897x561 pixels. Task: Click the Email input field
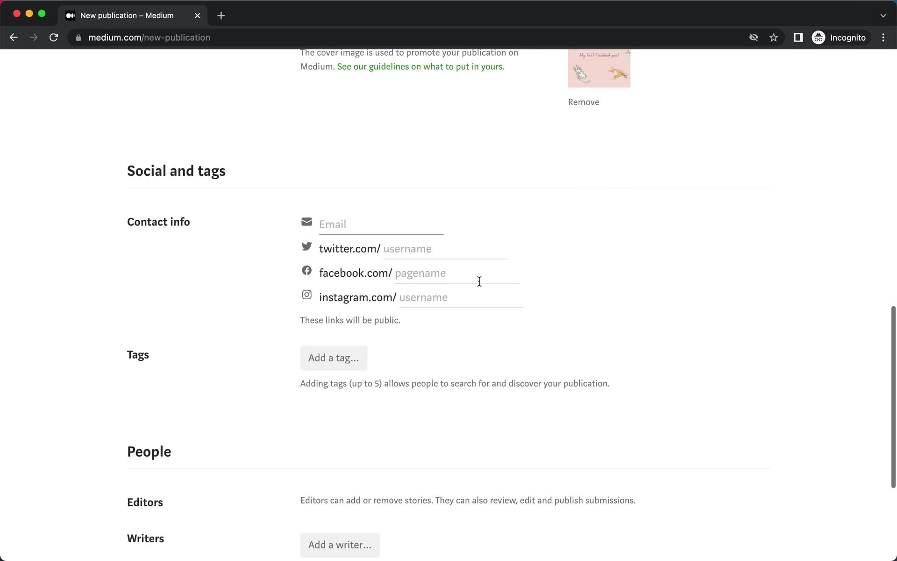pos(381,224)
